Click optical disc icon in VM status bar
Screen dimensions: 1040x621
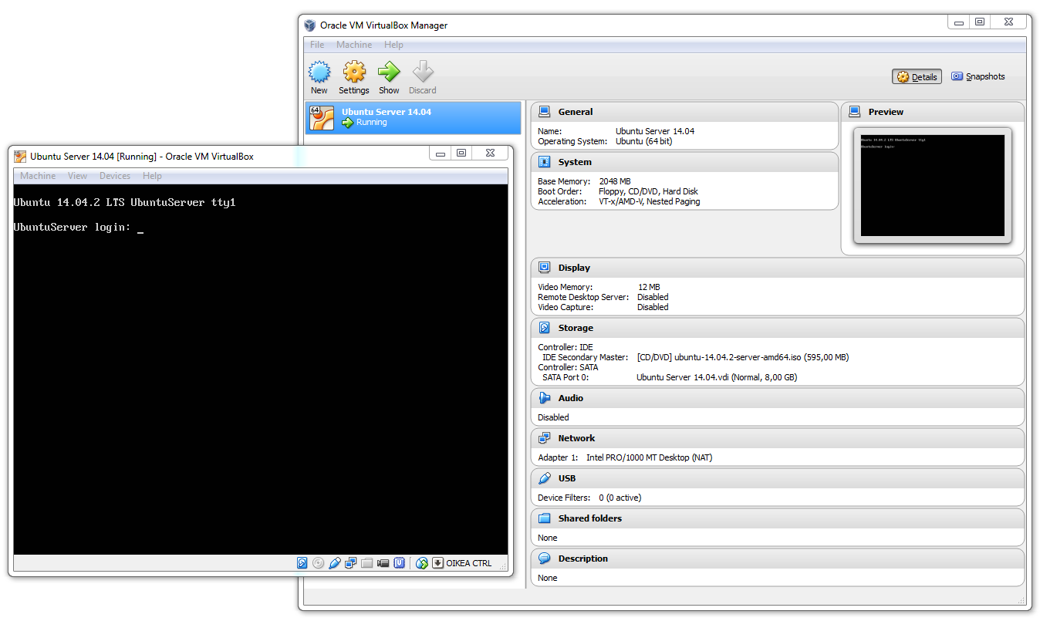click(319, 563)
